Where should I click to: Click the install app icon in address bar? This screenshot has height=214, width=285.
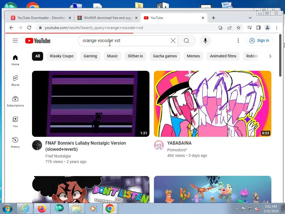pos(221,28)
